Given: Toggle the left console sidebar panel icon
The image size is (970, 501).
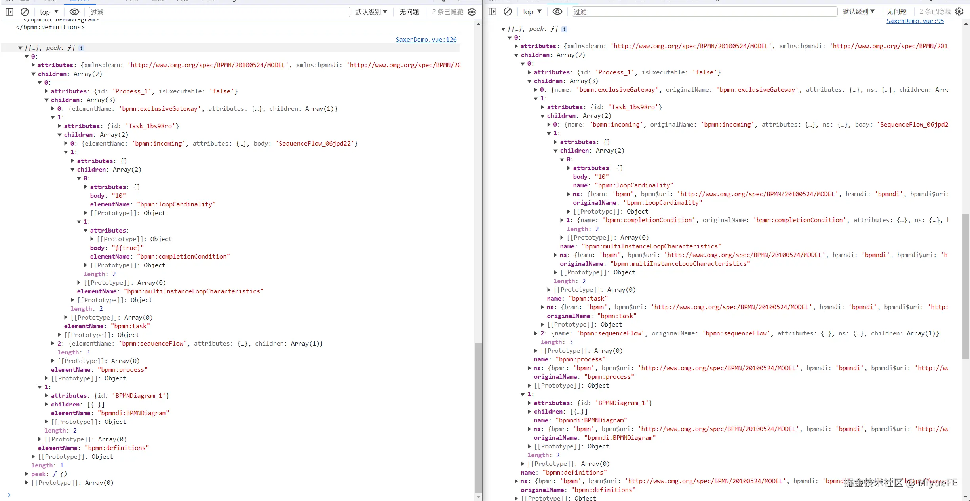Looking at the screenshot, I should [x=10, y=12].
